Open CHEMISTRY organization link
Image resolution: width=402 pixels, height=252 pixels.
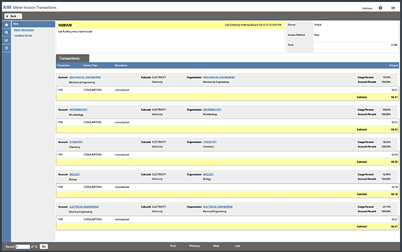[x=210, y=142]
